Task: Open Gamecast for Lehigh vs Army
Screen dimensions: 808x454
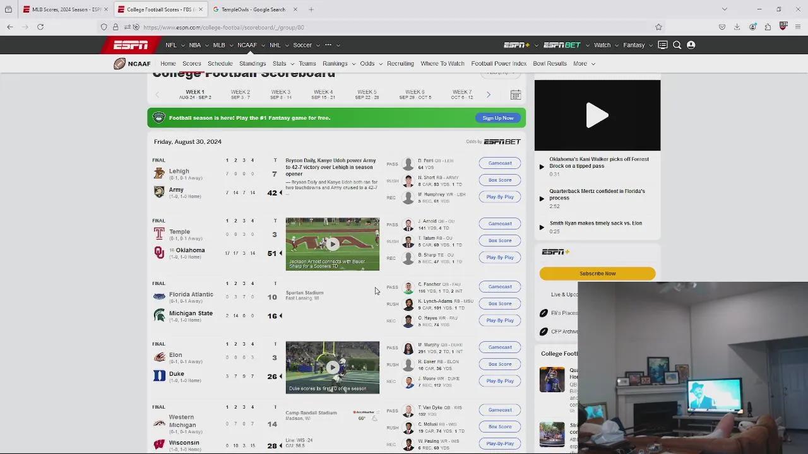Action: tap(500, 163)
